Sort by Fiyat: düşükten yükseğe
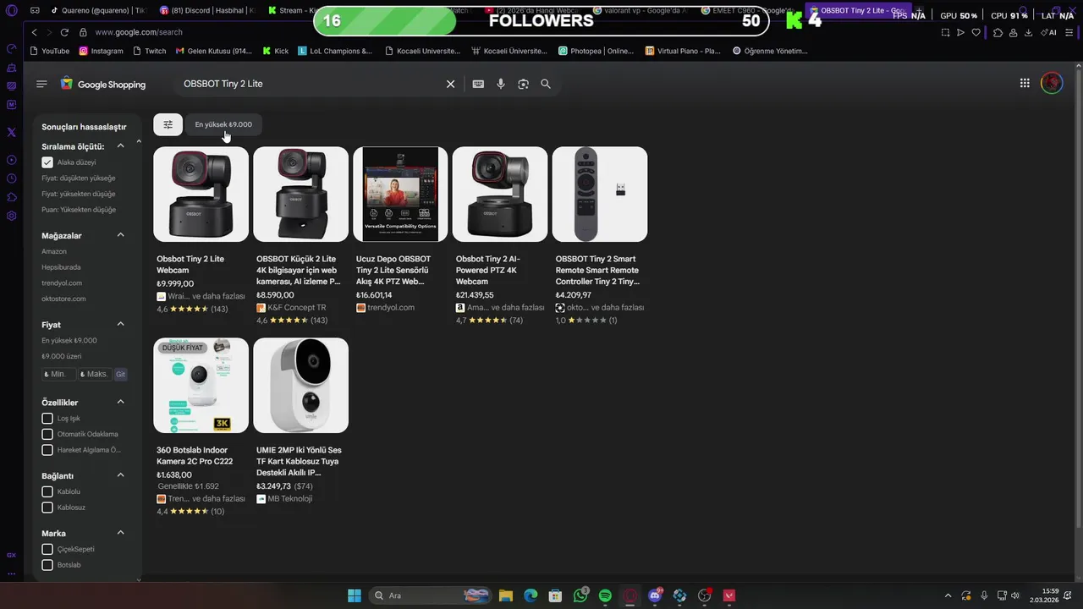 (x=79, y=178)
